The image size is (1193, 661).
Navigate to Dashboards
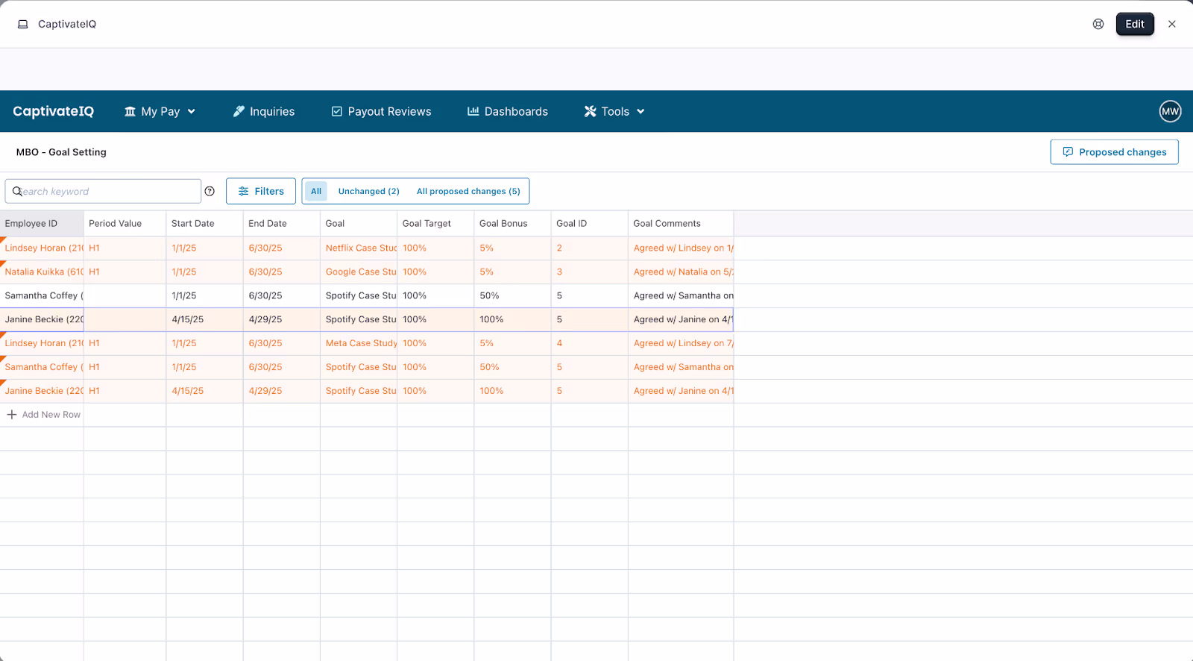[x=508, y=111]
